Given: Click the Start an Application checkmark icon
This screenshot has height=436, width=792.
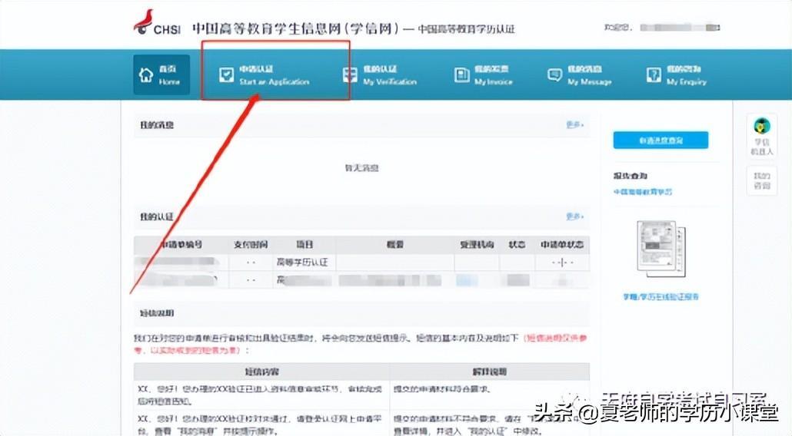Looking at the screenshot, I should [226, 75].
